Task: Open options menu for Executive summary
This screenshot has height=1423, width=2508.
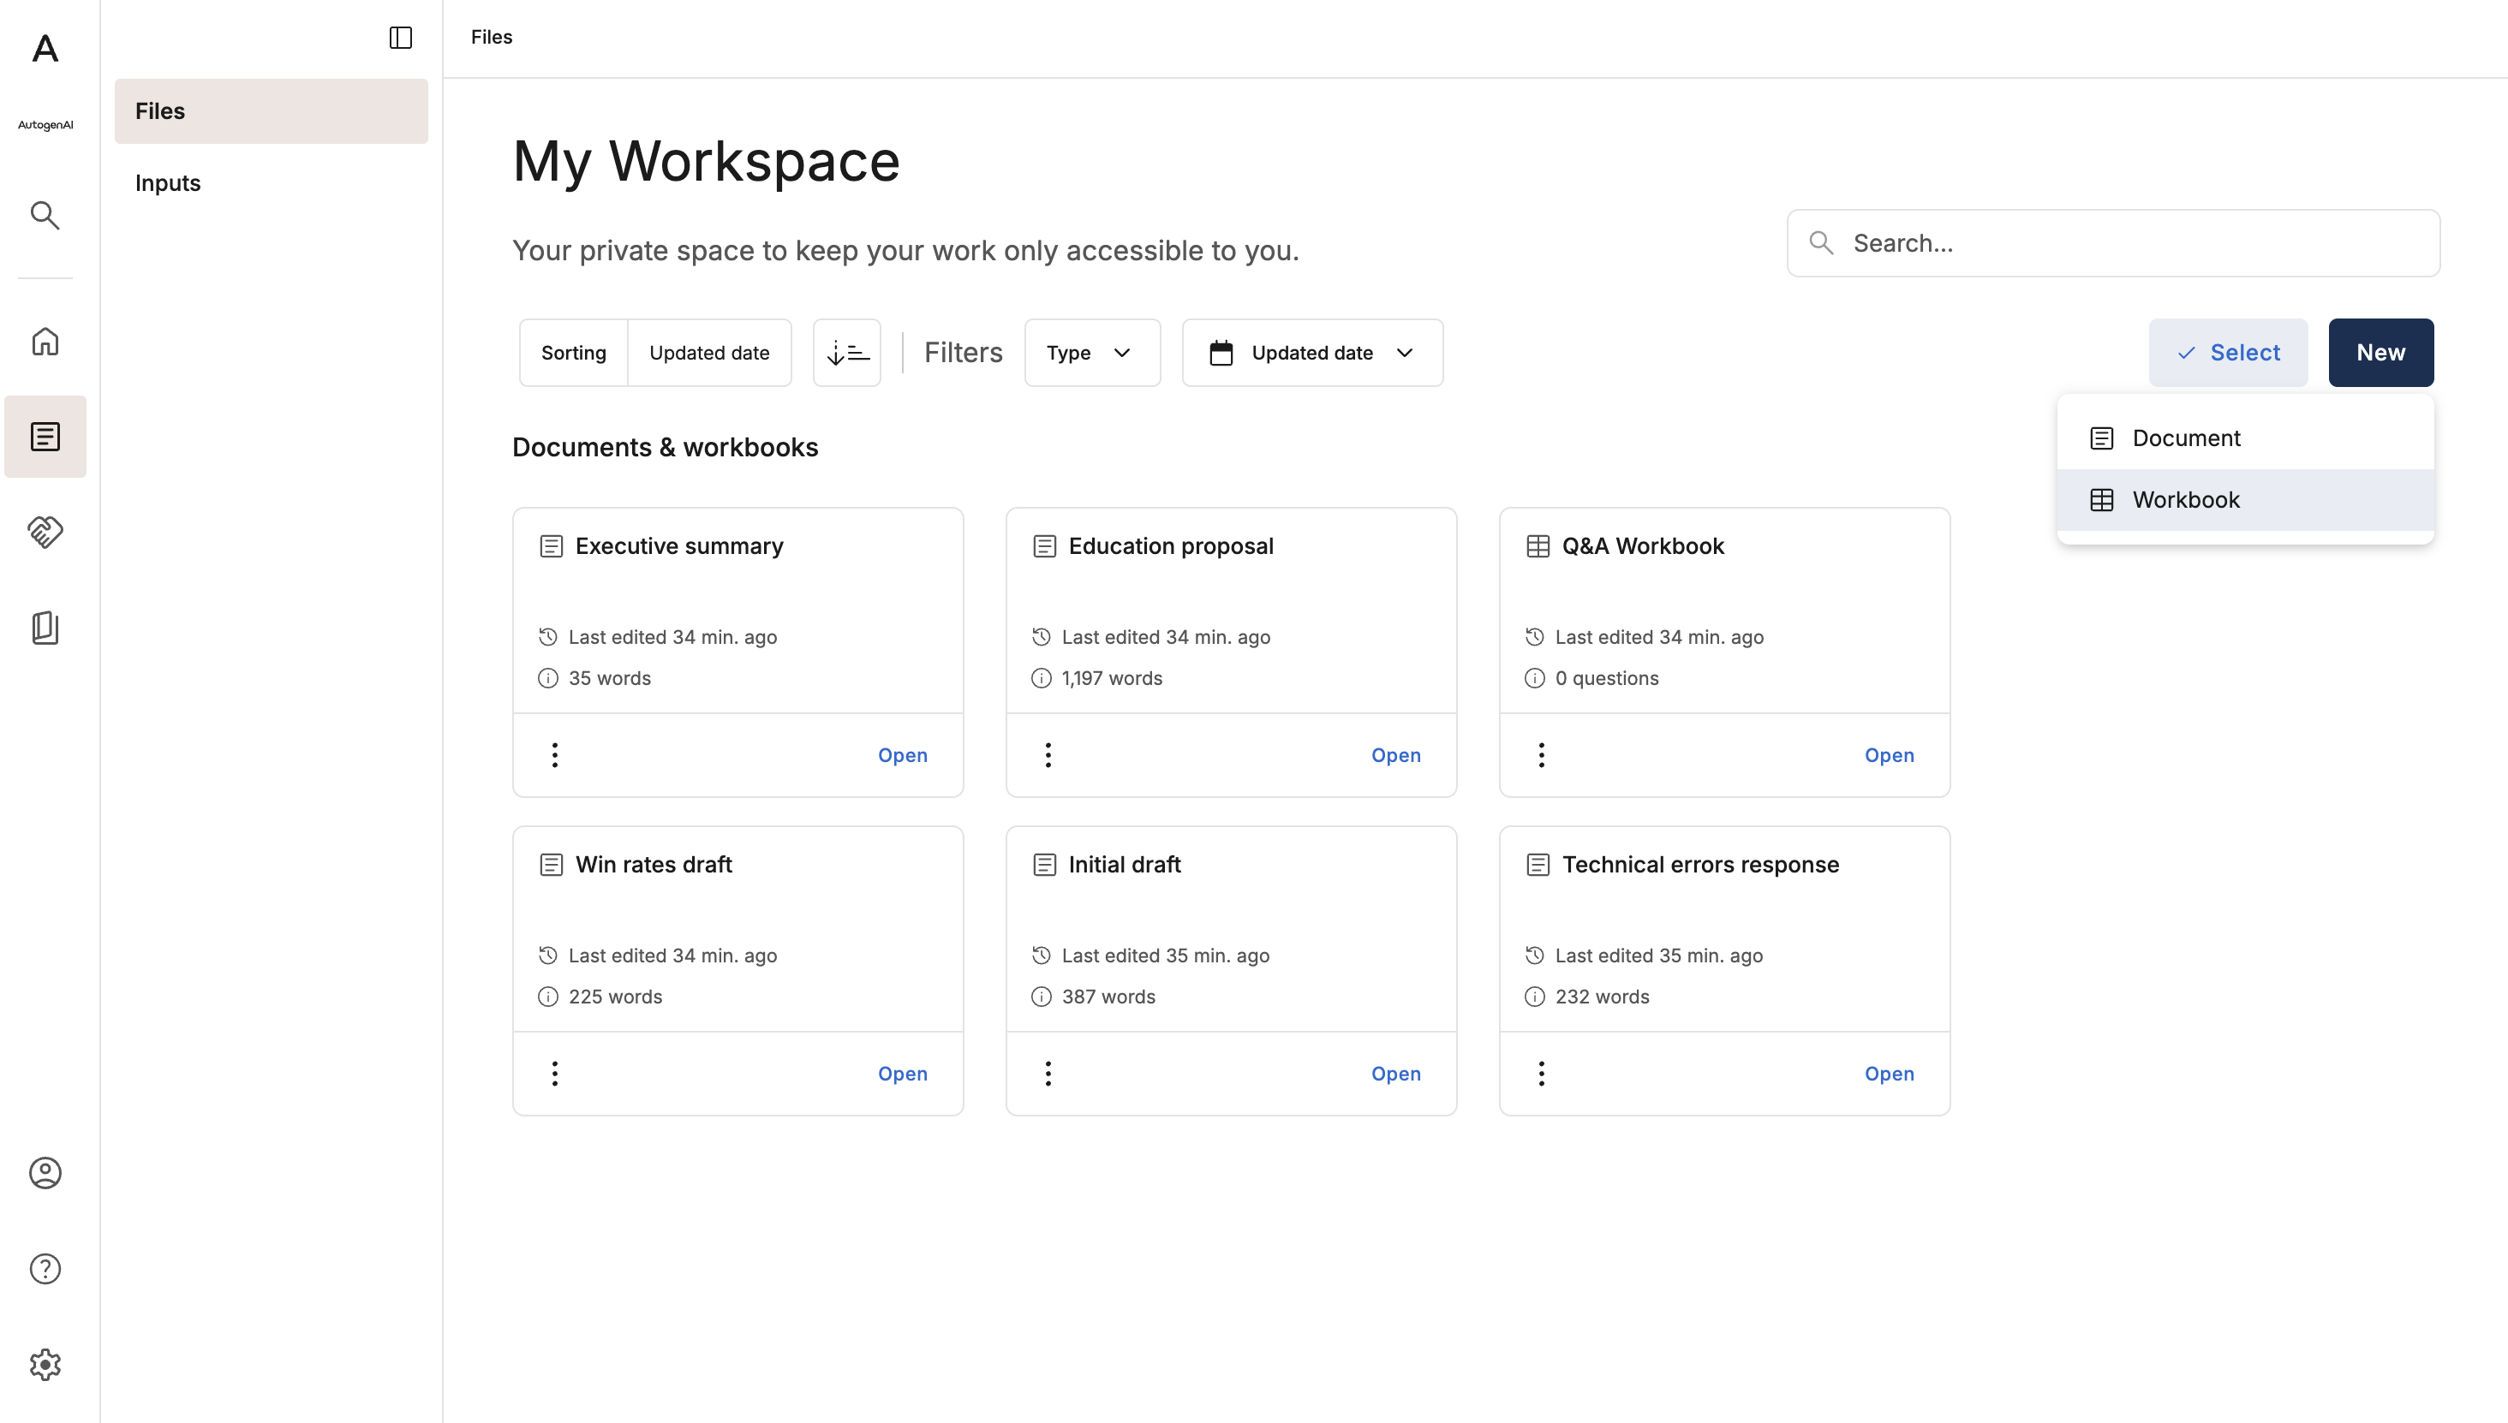Action: (x=554, y=754)
